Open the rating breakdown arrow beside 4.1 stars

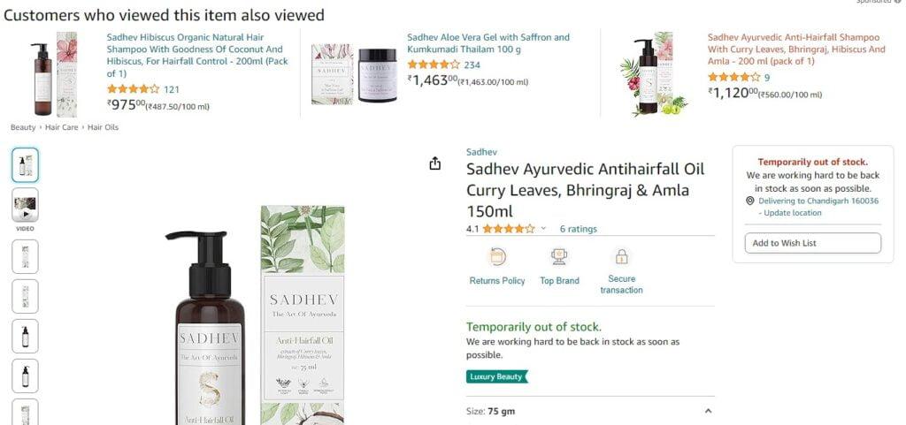(543, 229)
